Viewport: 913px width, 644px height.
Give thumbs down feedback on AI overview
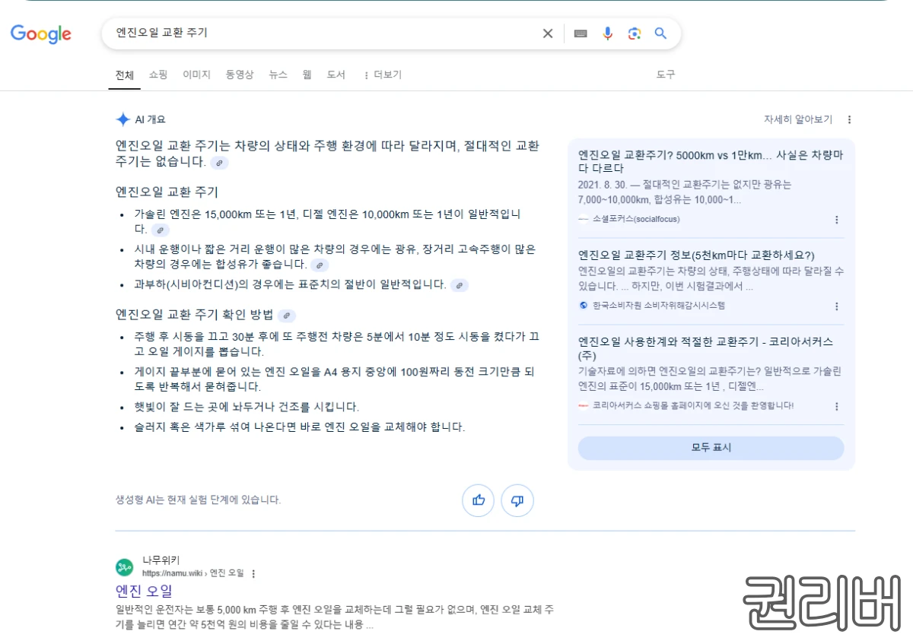(x=517, y=500)
